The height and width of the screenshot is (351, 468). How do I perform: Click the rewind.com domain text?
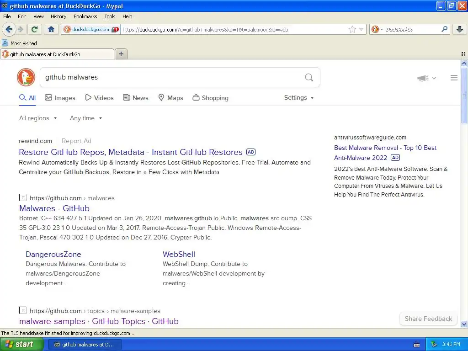[x=35, y=141]
